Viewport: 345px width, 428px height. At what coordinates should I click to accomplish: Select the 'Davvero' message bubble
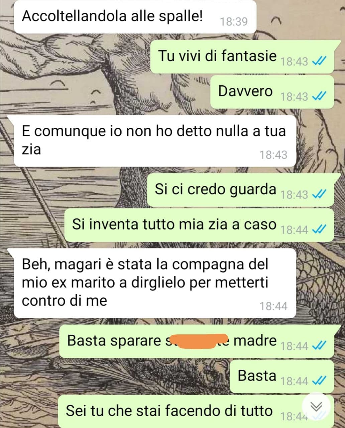272,92
